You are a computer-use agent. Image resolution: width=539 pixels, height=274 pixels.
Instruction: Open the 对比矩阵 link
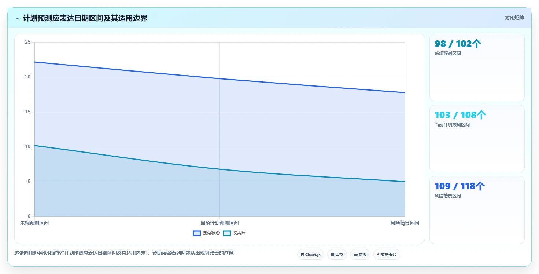tap(514, 18)
